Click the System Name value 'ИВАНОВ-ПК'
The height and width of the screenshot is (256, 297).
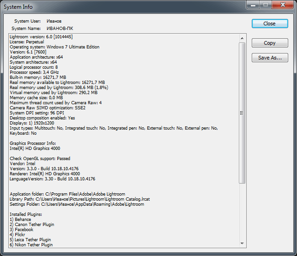(60, 29)
